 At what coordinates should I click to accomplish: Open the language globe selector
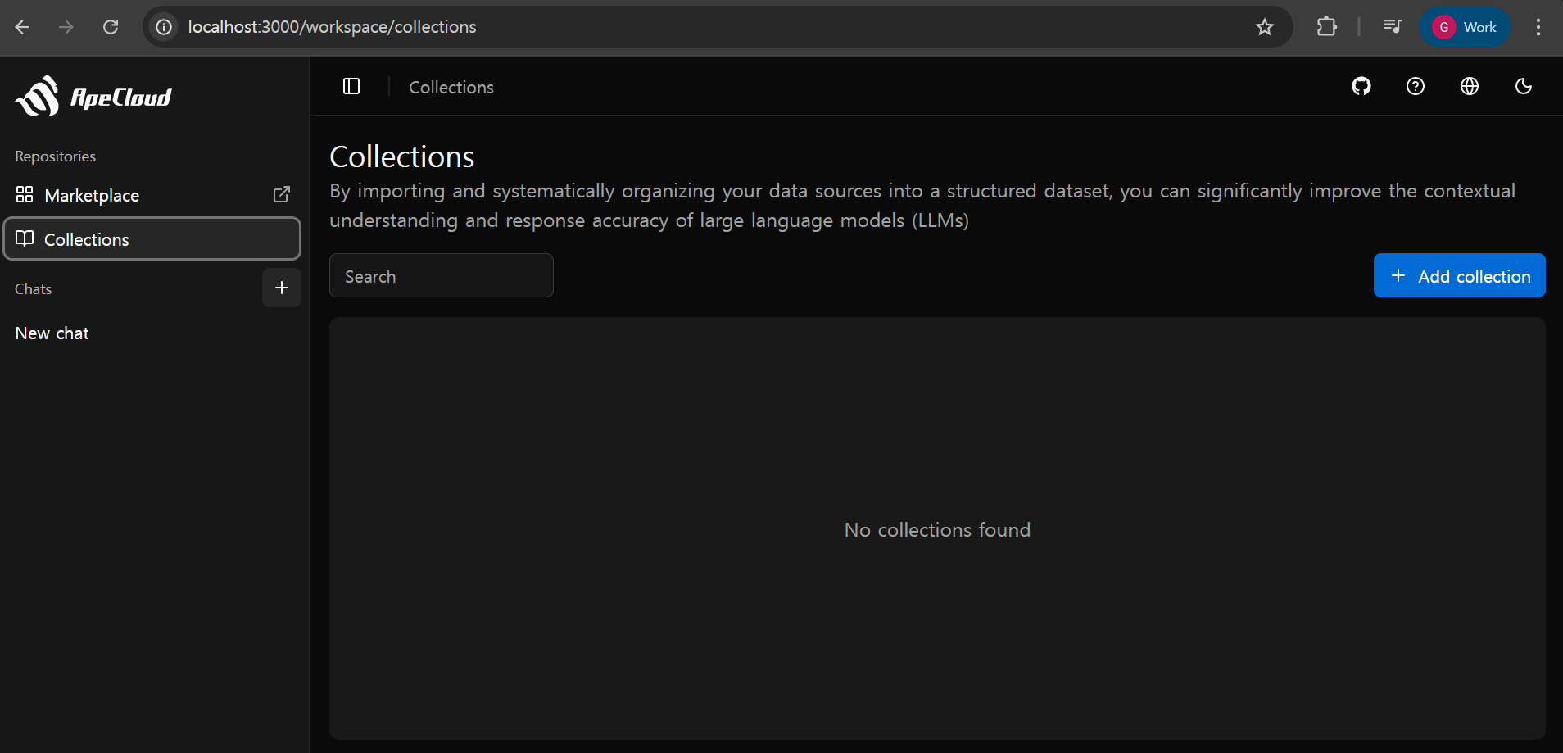(x=1470, y=86)
